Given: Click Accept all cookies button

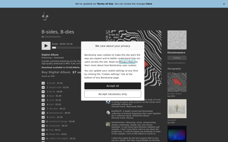Looking at the screenshot, I should [113, 86].
